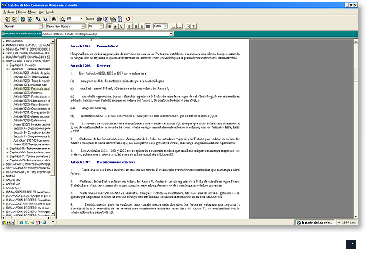Open the Normal style dropdown
Image resolution: width=368 pixels, height=255 pixels.
pos(41,26)
